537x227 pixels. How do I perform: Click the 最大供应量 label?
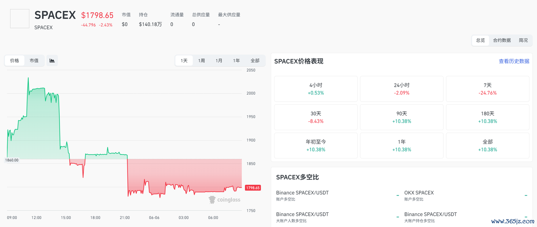[229, 15]
